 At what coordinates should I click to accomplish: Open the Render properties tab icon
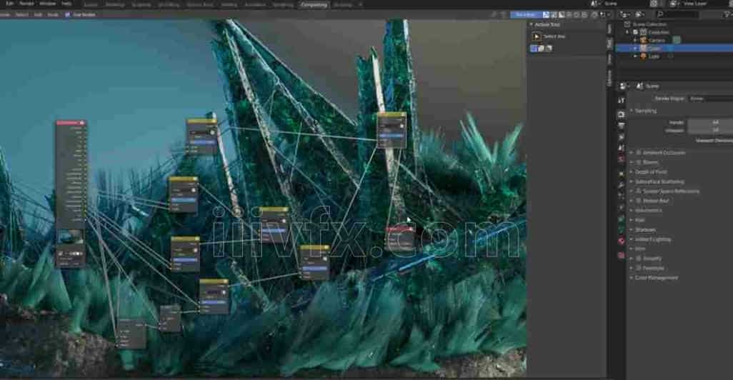point(621,114)
